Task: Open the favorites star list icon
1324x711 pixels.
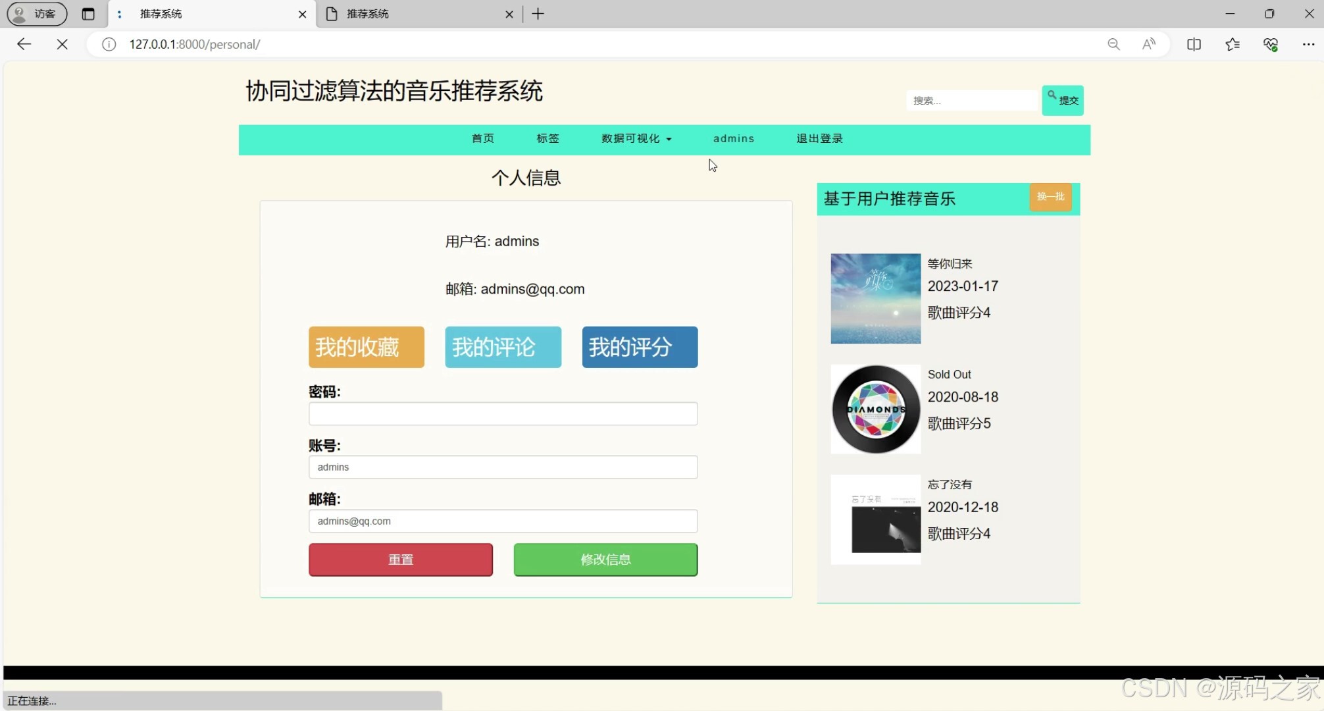Action: [x=1233, y=44]
